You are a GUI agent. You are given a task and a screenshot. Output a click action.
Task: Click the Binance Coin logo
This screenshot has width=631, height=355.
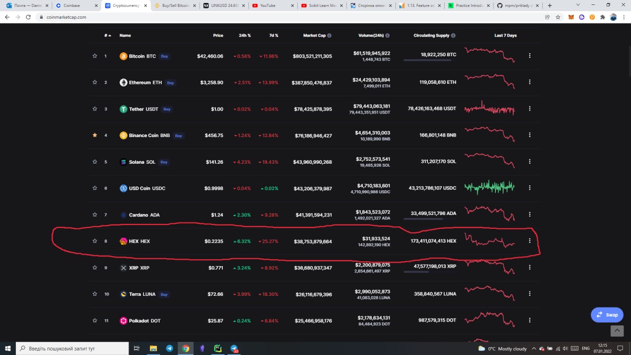tap(123, 136)
